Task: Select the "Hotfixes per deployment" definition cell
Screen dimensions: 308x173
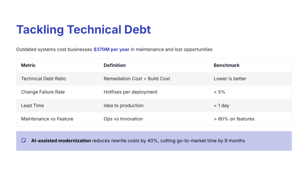Action: pyautogui.click(x=131, y=92)
